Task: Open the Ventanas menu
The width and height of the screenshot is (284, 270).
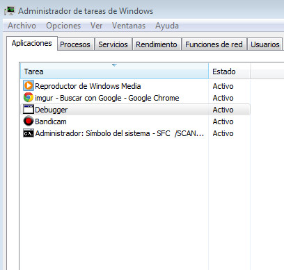Action: point(129,26)
